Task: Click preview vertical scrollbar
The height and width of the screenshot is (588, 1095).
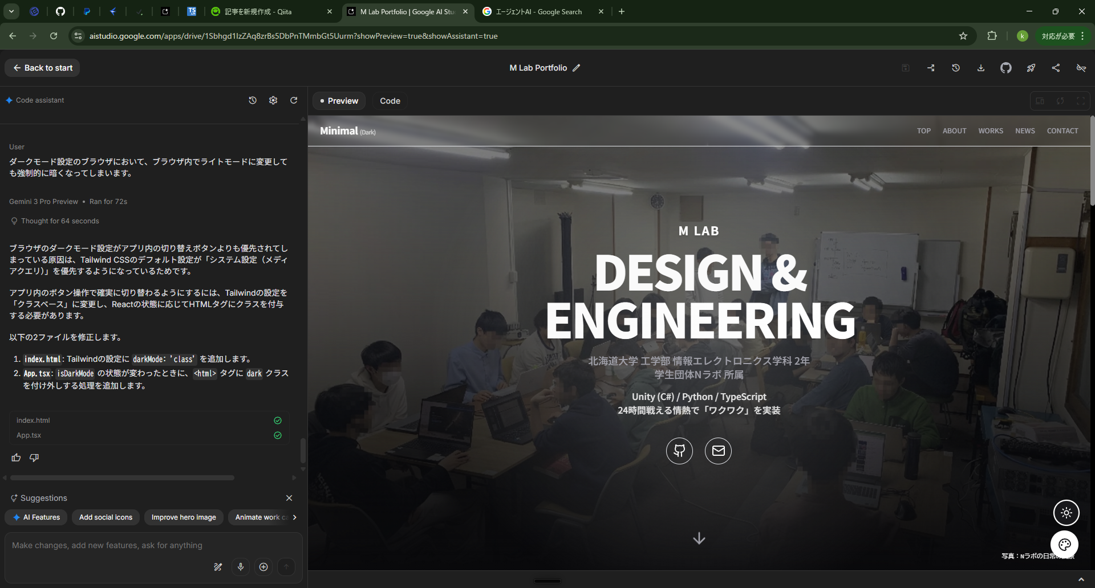Action: click(x=1092, y=161)
